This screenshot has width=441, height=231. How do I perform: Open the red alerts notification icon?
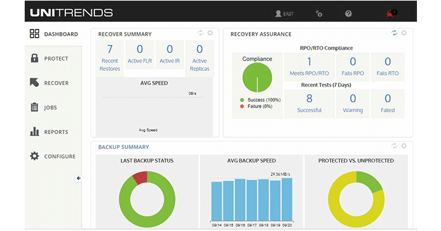pyautogui.click(x=391, y=13)
